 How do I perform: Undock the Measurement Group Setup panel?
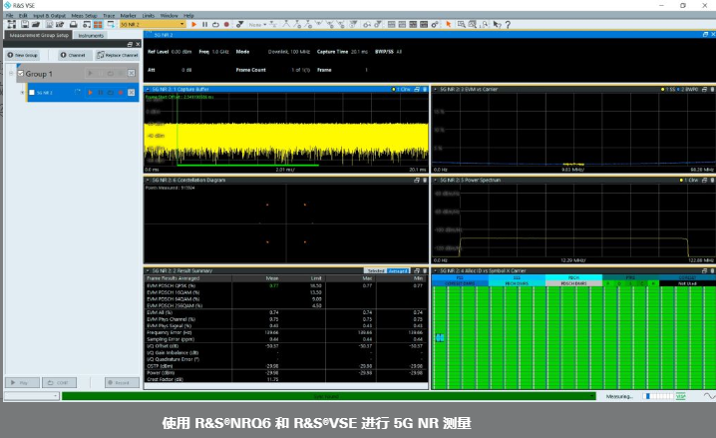coord(130,44)
